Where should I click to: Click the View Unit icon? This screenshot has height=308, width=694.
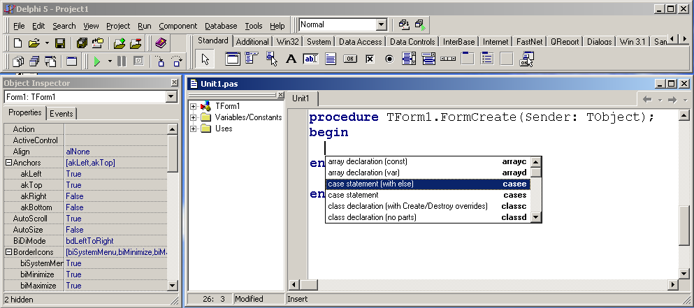click(19, 61)
